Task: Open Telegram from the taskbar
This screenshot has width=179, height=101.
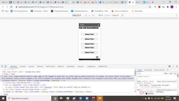Action: pyautogui.click(x=81, y=98)
